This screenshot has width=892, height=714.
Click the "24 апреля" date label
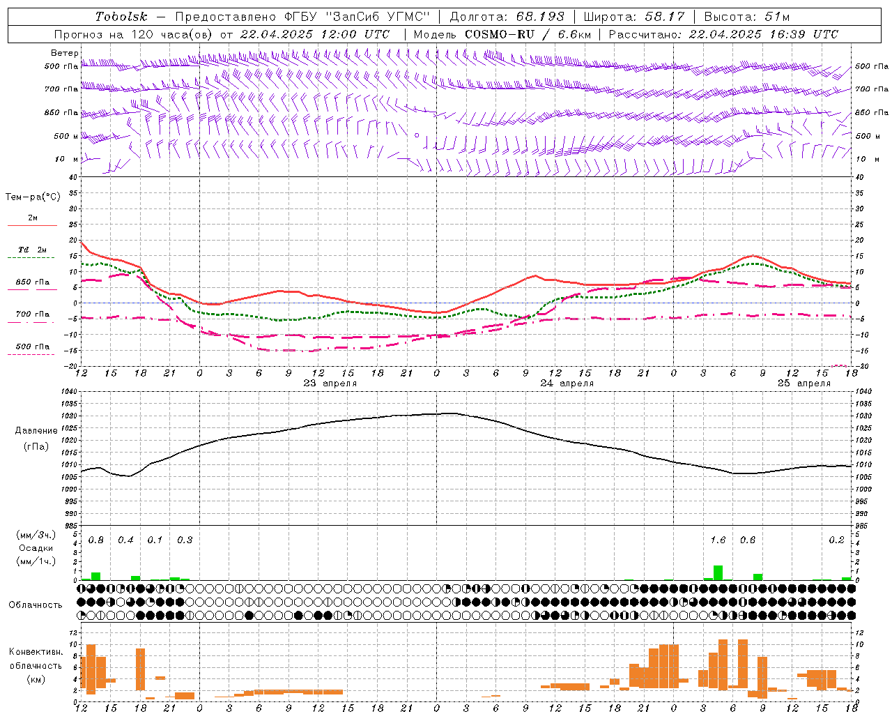pyautogui.click(x=567, y=383)
